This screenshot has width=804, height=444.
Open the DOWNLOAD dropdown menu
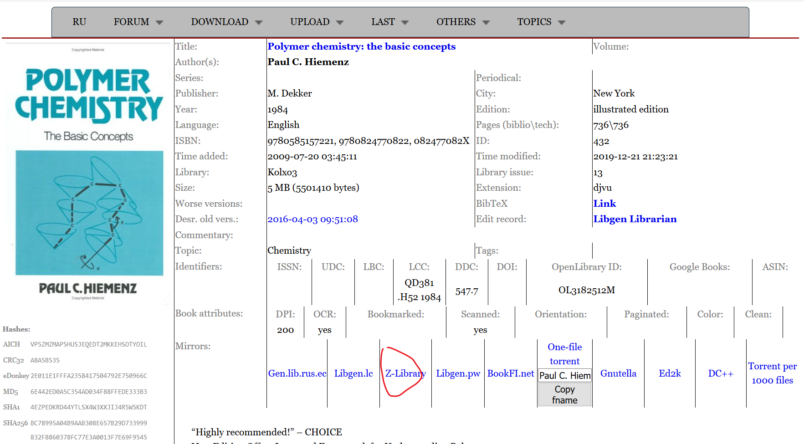pyautogui.click(x=220, y=22)
